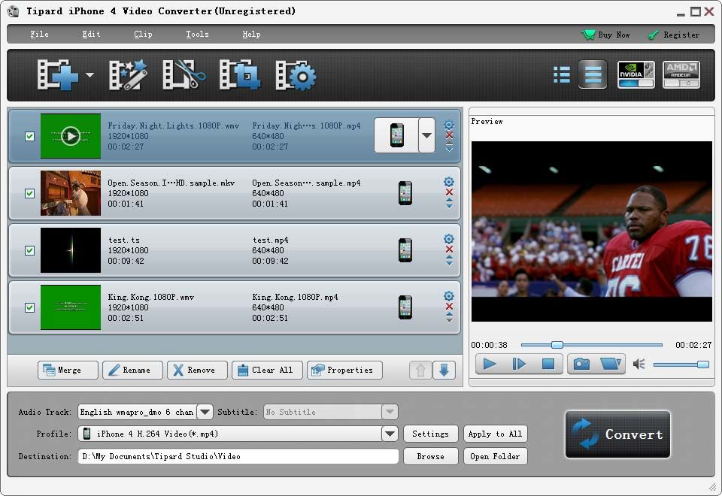Toggle NVIDIA acceleration badge

[x=636, y=74]
